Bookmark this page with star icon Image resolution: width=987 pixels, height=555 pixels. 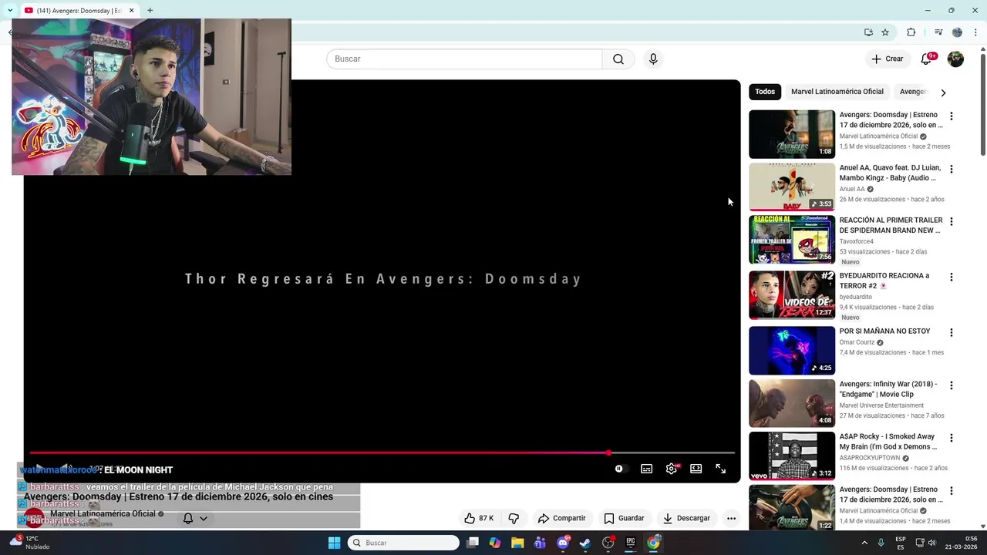pyautogui.click(x=885, y=32)
